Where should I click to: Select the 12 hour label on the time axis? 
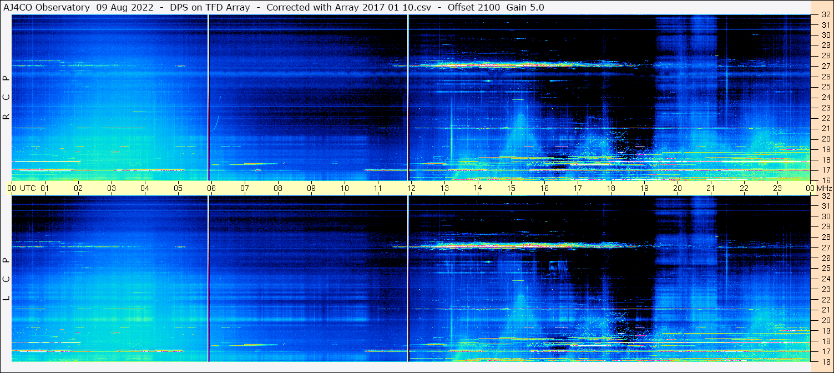coord(411,188)
